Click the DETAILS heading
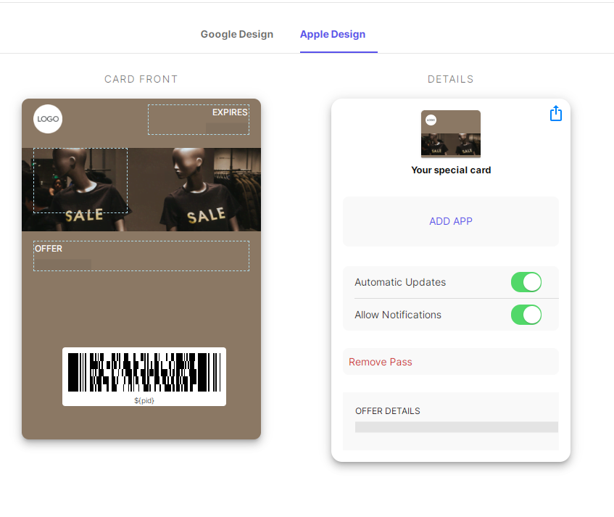Viewport: 614px width, 517px height. 451,79
